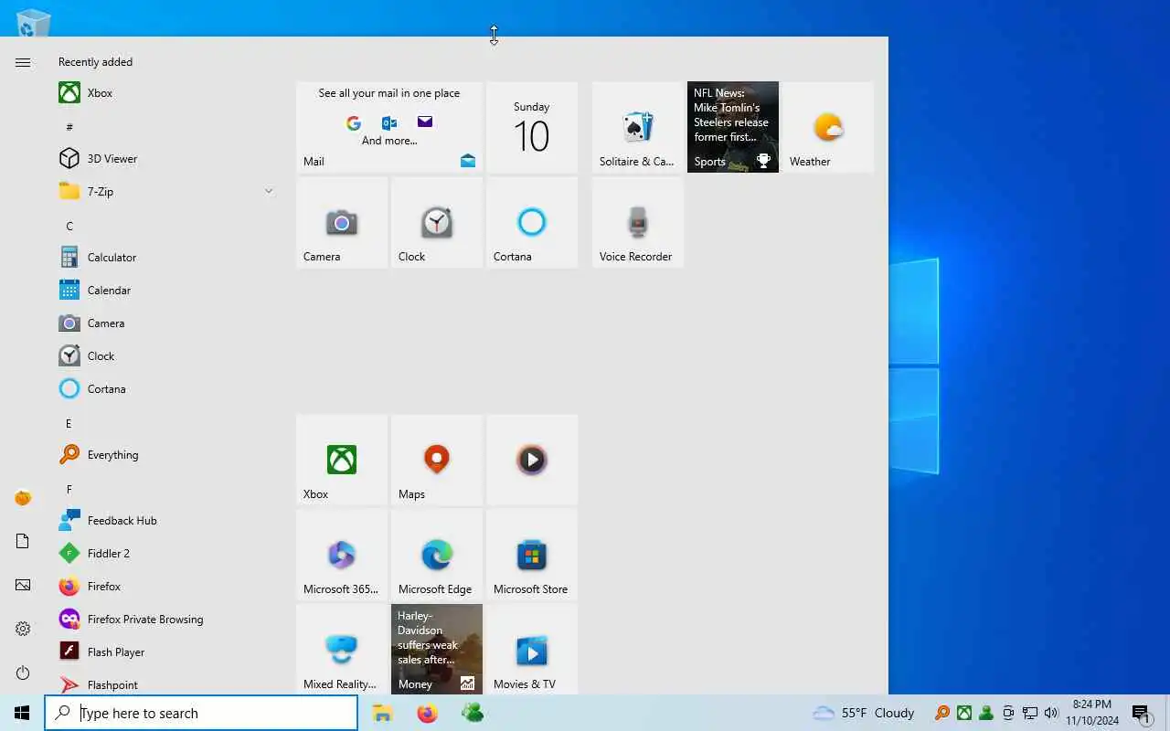Expand the 7-Zip folder chevron

[x=269, y=191]
